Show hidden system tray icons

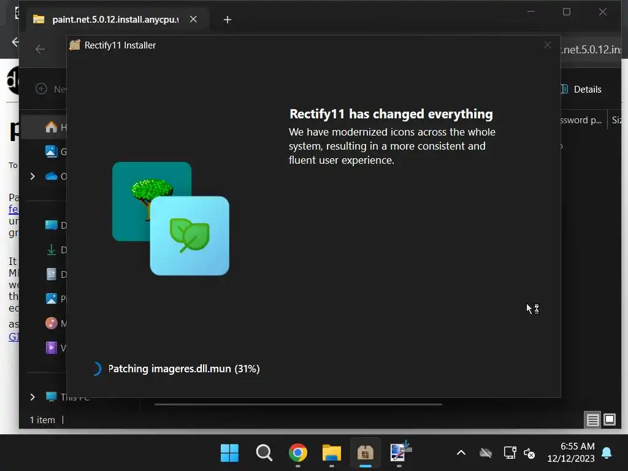(461, 453)
